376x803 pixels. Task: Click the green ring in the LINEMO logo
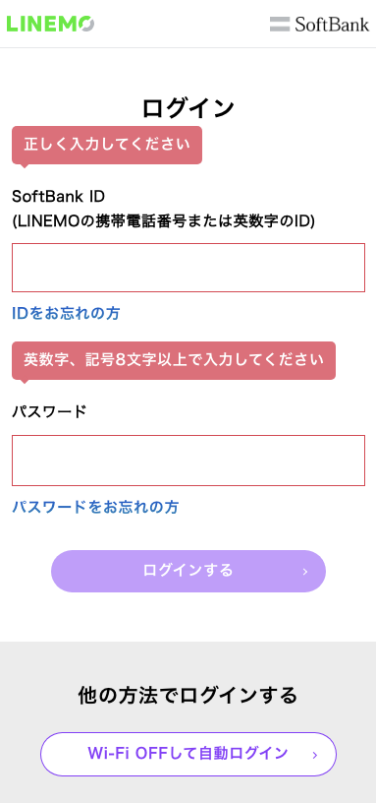(85, 24)
